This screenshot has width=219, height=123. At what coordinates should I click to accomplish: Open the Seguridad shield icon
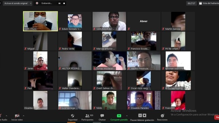click(72, 116)
